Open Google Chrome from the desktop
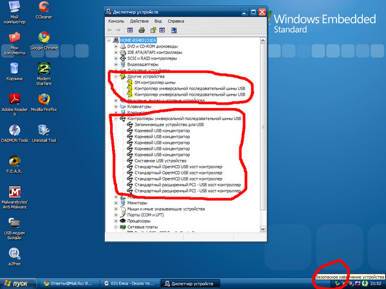Viewport: 386px width, 289px height. 44,41
